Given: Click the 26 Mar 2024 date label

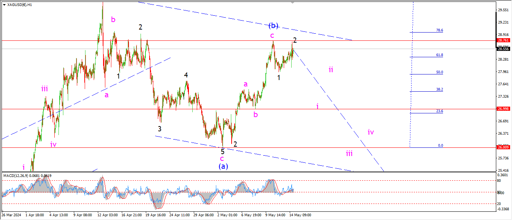Looking at the screenshot, I should click(x=11, y=215).
